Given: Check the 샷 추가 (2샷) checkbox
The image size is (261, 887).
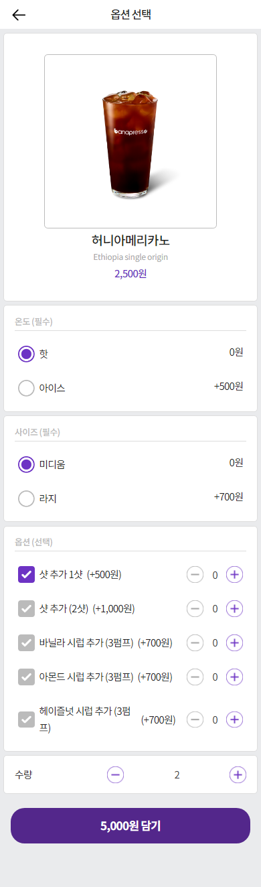Looking at the screenshot, I should (x=26, y=608).
